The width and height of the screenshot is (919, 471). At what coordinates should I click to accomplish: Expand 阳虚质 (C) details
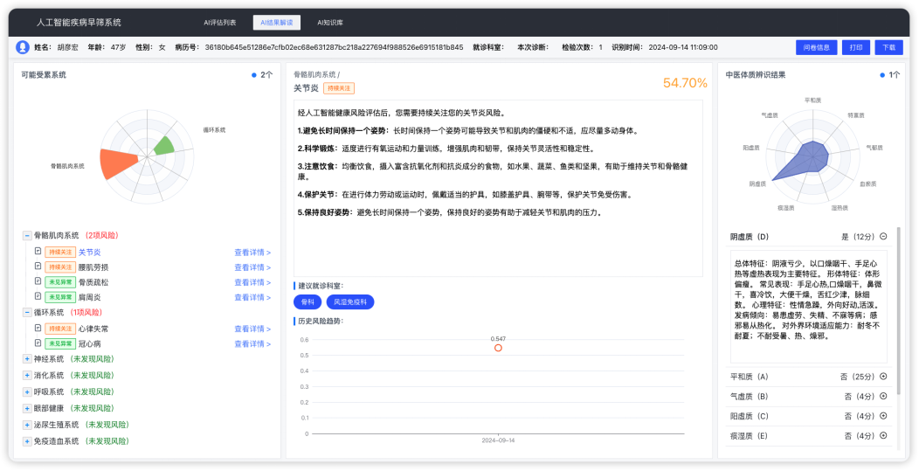[x=883, y=416]
